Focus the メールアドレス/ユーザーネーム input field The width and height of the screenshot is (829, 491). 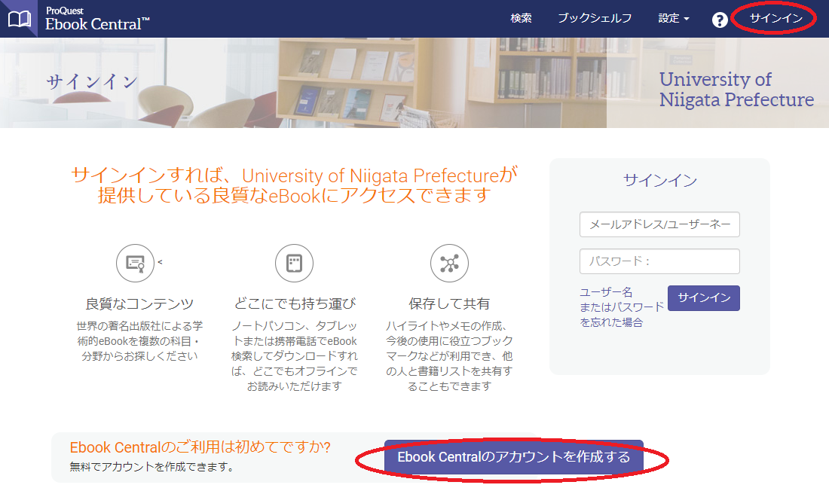coord(659,224)
